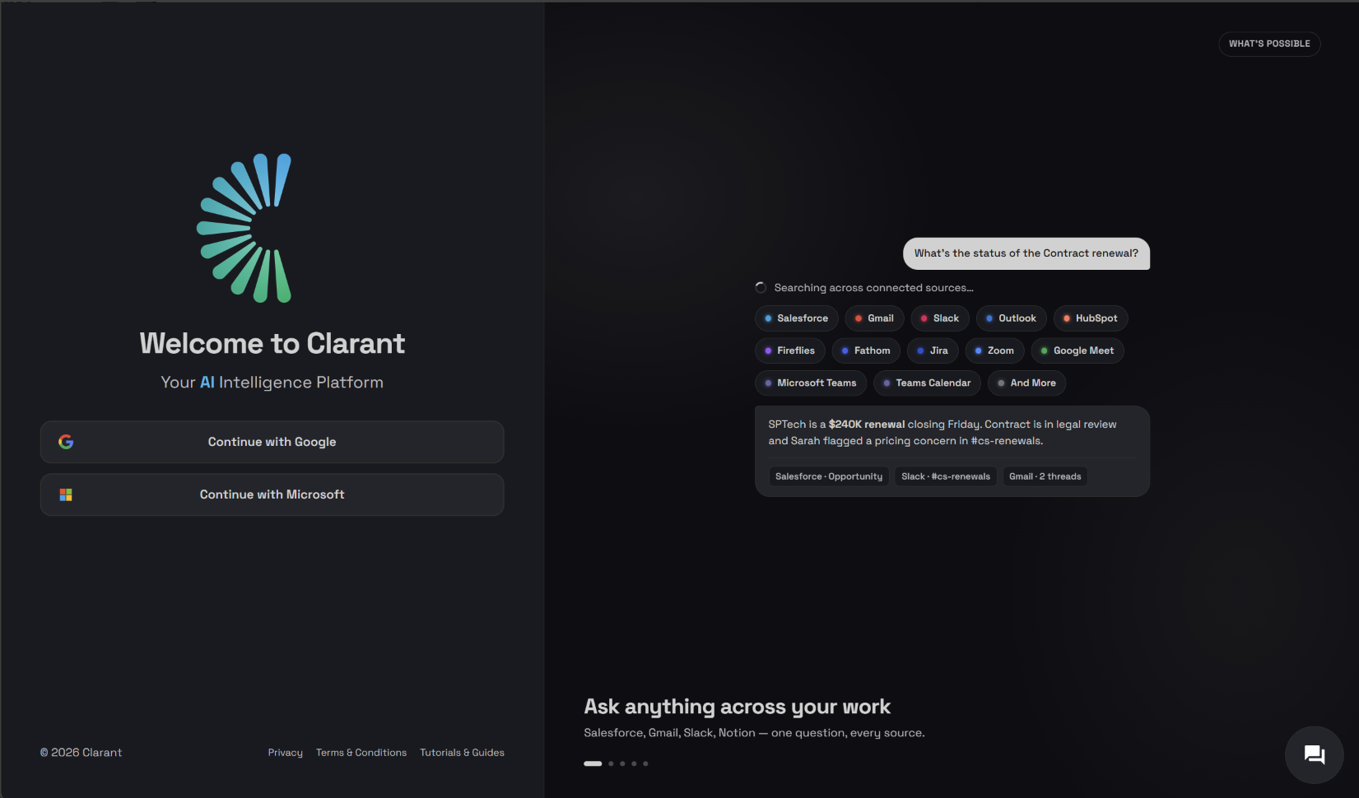Select the Zoom source chip
Image resolution: width=1359 pixels, height=798 pixels.
click(994, 350)
